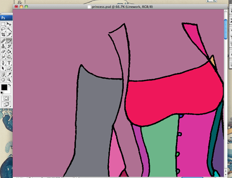Viewport: 232px width, 178px height.
Task: Pick the Paint Bucket tool
Action: click(9, 52)
